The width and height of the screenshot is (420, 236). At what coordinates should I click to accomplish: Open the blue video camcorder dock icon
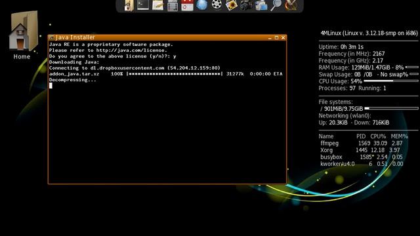point(261,5)
